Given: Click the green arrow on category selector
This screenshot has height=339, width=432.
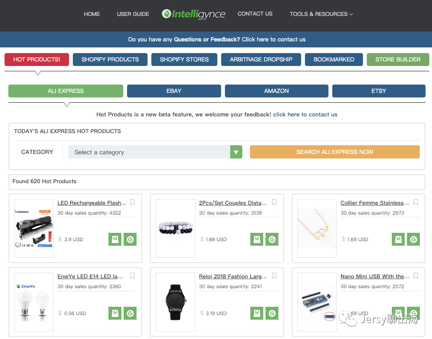Looking at the screenshot, I should [236, 152].
